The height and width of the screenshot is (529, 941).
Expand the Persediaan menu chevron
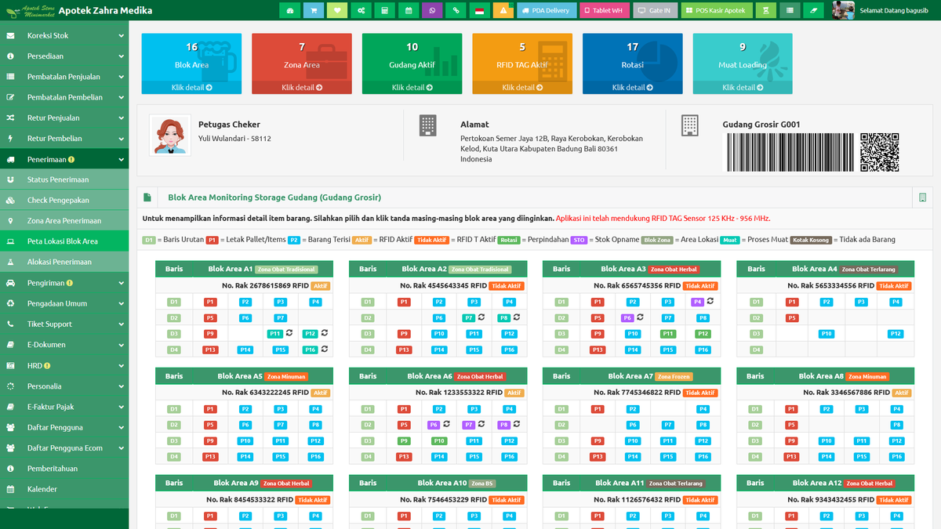point(122,56)
